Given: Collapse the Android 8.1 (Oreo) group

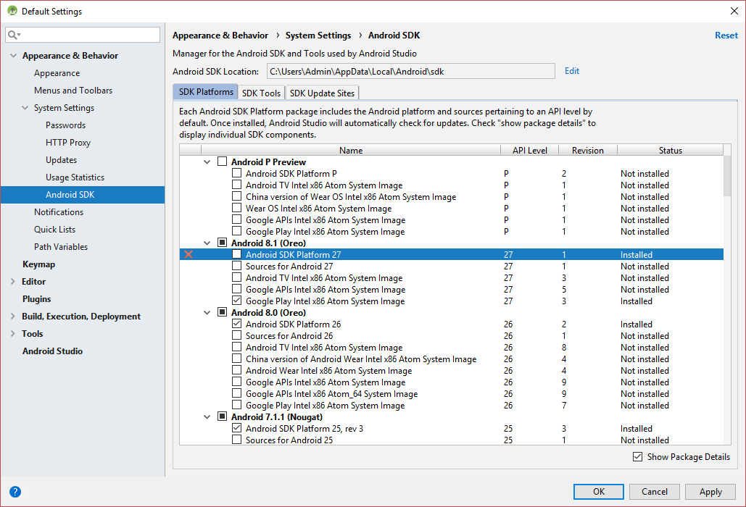Looking at the screenshot, I should 207,243.
